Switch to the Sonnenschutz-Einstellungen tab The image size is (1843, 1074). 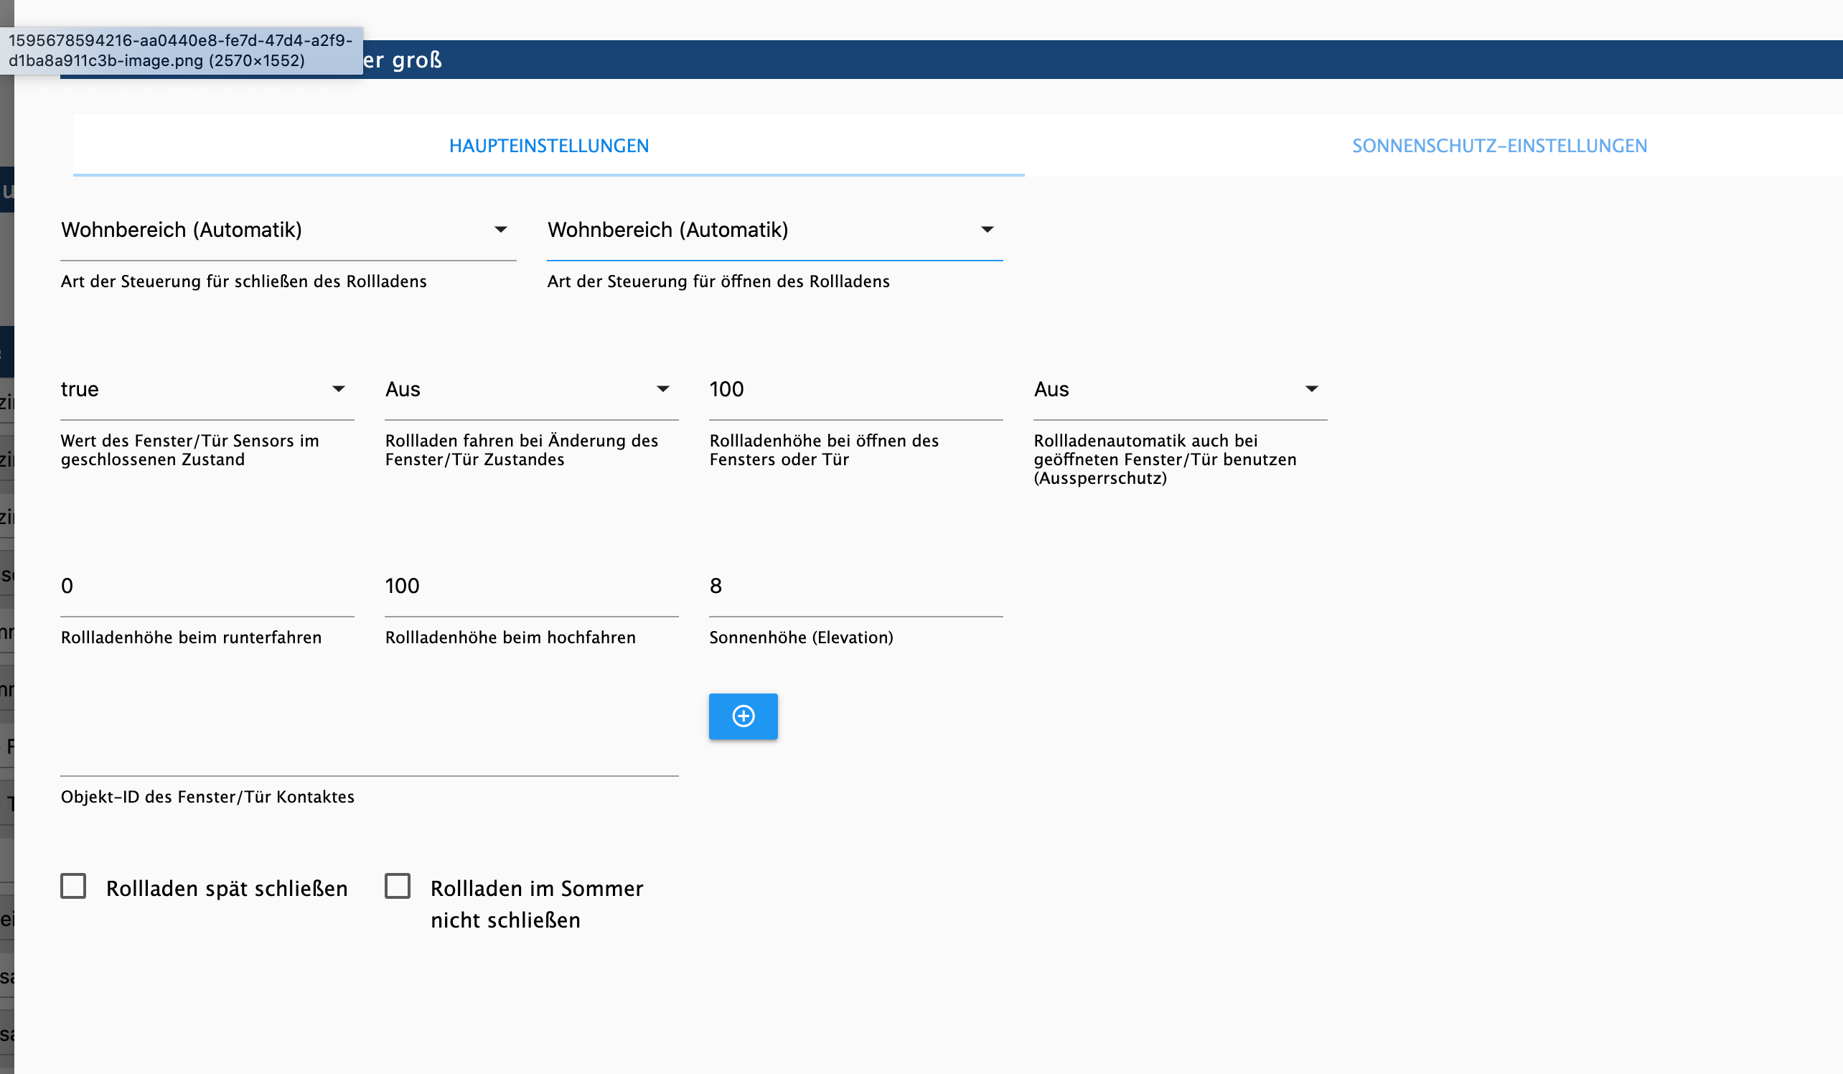(x=1499, y=146)
